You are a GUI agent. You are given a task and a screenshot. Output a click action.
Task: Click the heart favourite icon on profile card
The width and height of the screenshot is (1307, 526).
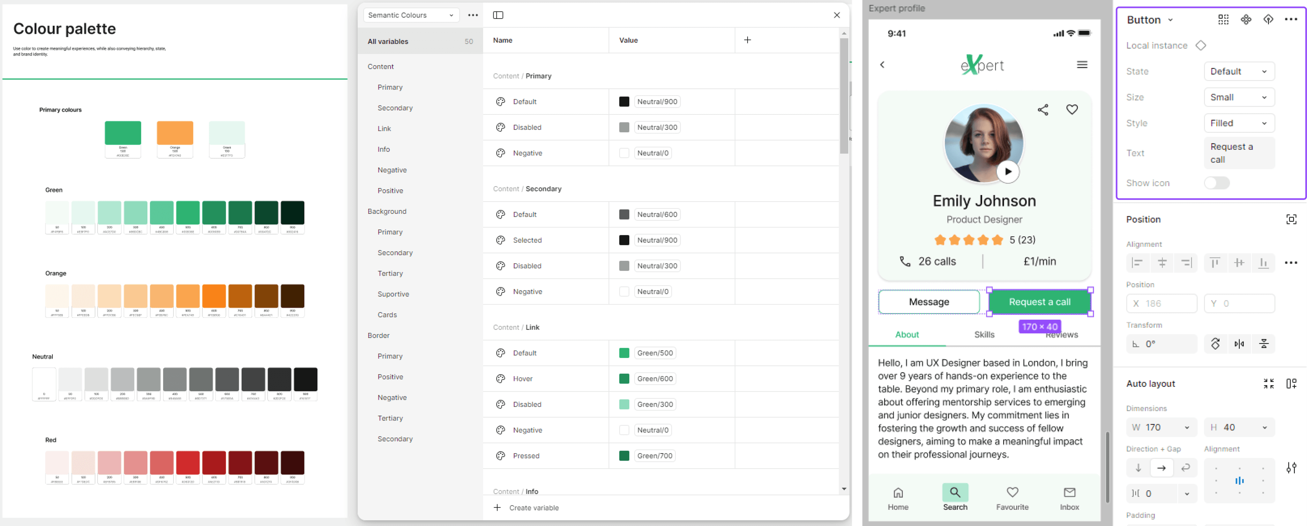tap(1072, 109)
